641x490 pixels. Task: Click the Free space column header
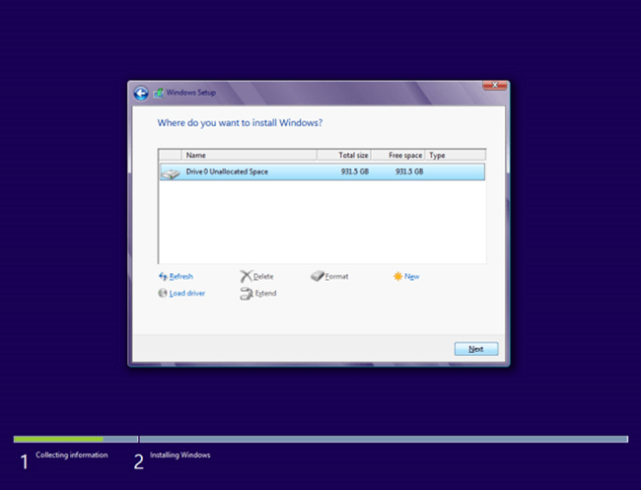[x=398, y=156]
